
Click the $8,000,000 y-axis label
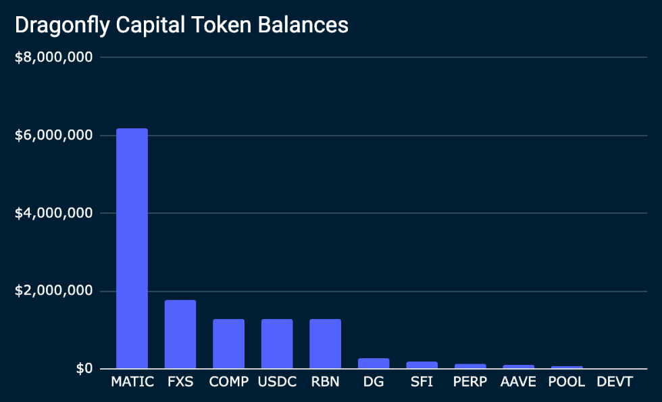(53, 58)
